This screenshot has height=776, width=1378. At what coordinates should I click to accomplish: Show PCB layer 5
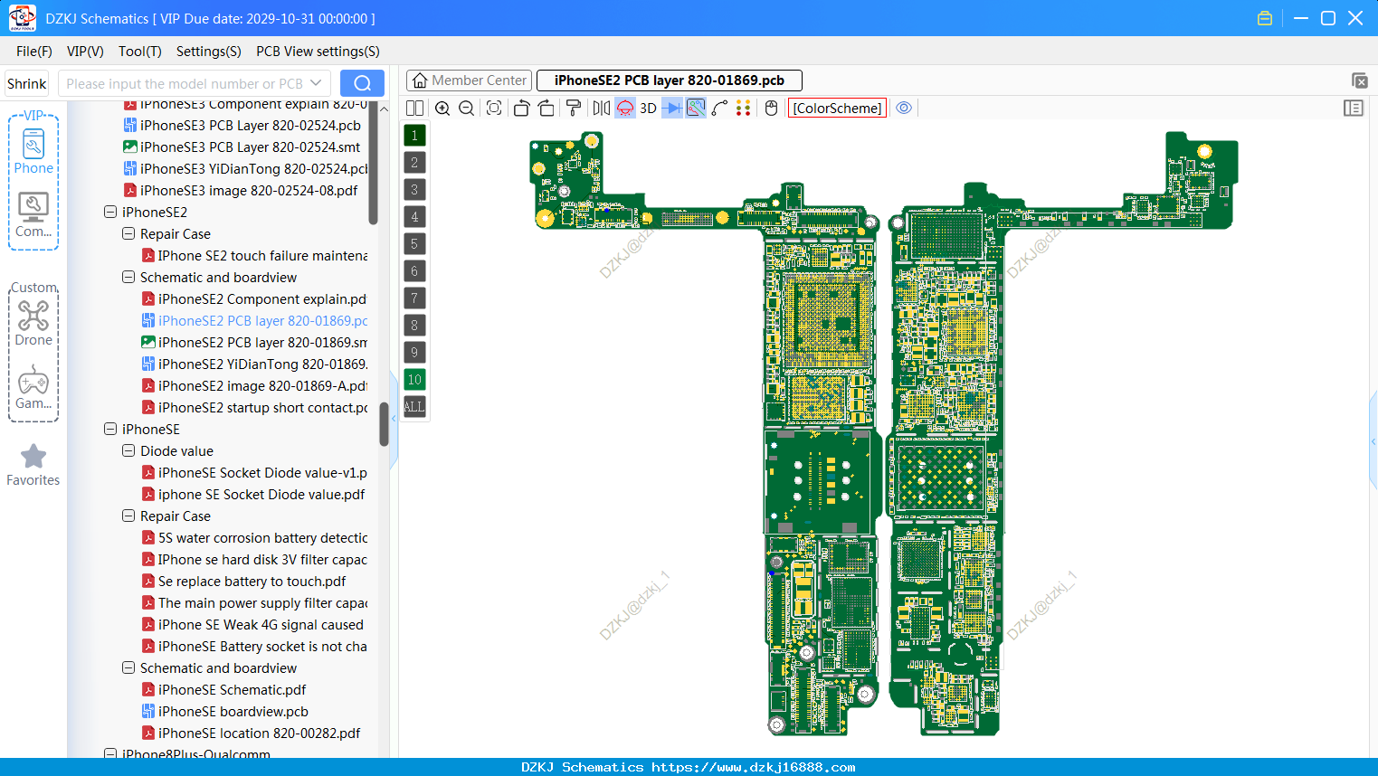[414, 244]
